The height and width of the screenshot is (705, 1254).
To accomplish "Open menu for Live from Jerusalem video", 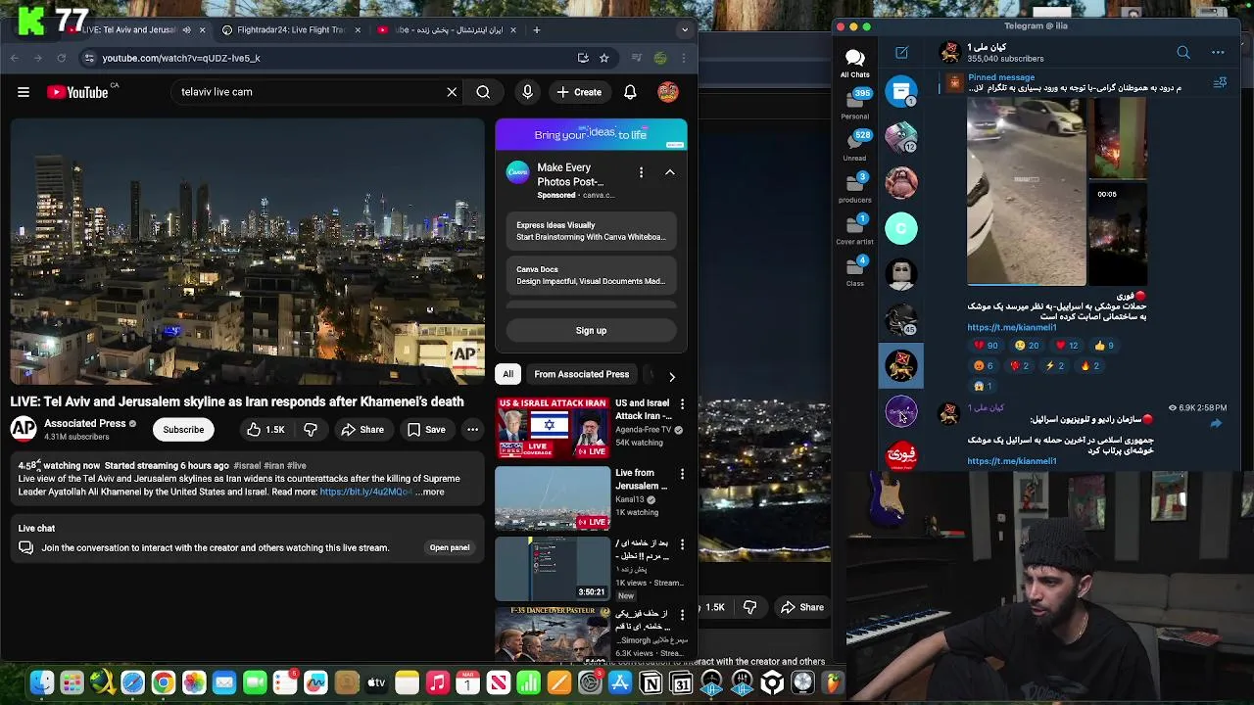I will click(x=682, y=474).
